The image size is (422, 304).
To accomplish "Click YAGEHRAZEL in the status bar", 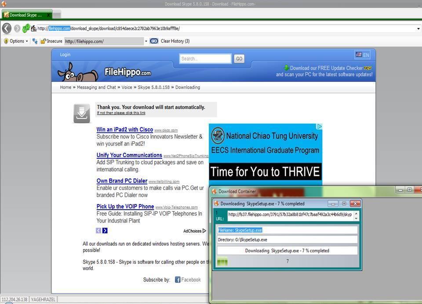I will coord(43,300).
